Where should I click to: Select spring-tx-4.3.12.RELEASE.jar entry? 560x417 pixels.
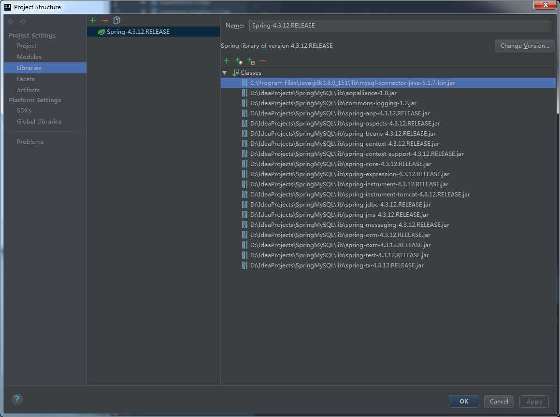coord(337,265)
